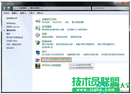Click 更改媒体或设备的默认设置 link
Viewport: 131px width, 94px height.
click(x=53, y=30)
